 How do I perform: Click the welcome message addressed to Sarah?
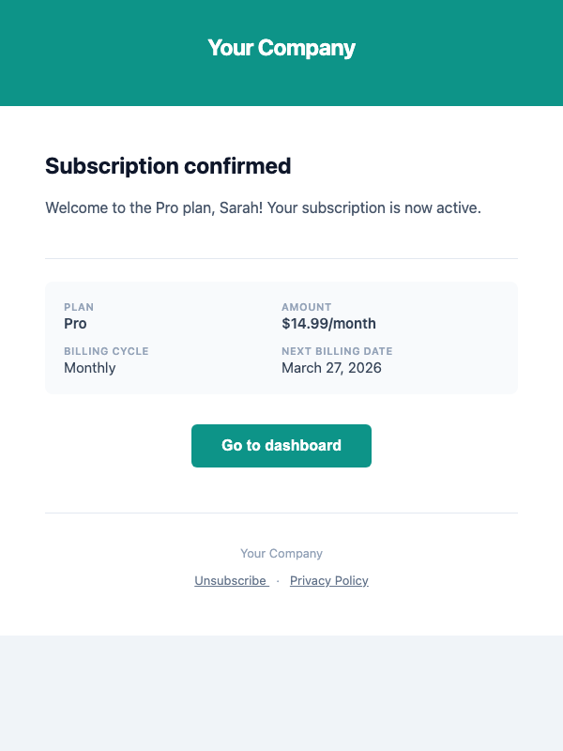(x=263, y=207)
